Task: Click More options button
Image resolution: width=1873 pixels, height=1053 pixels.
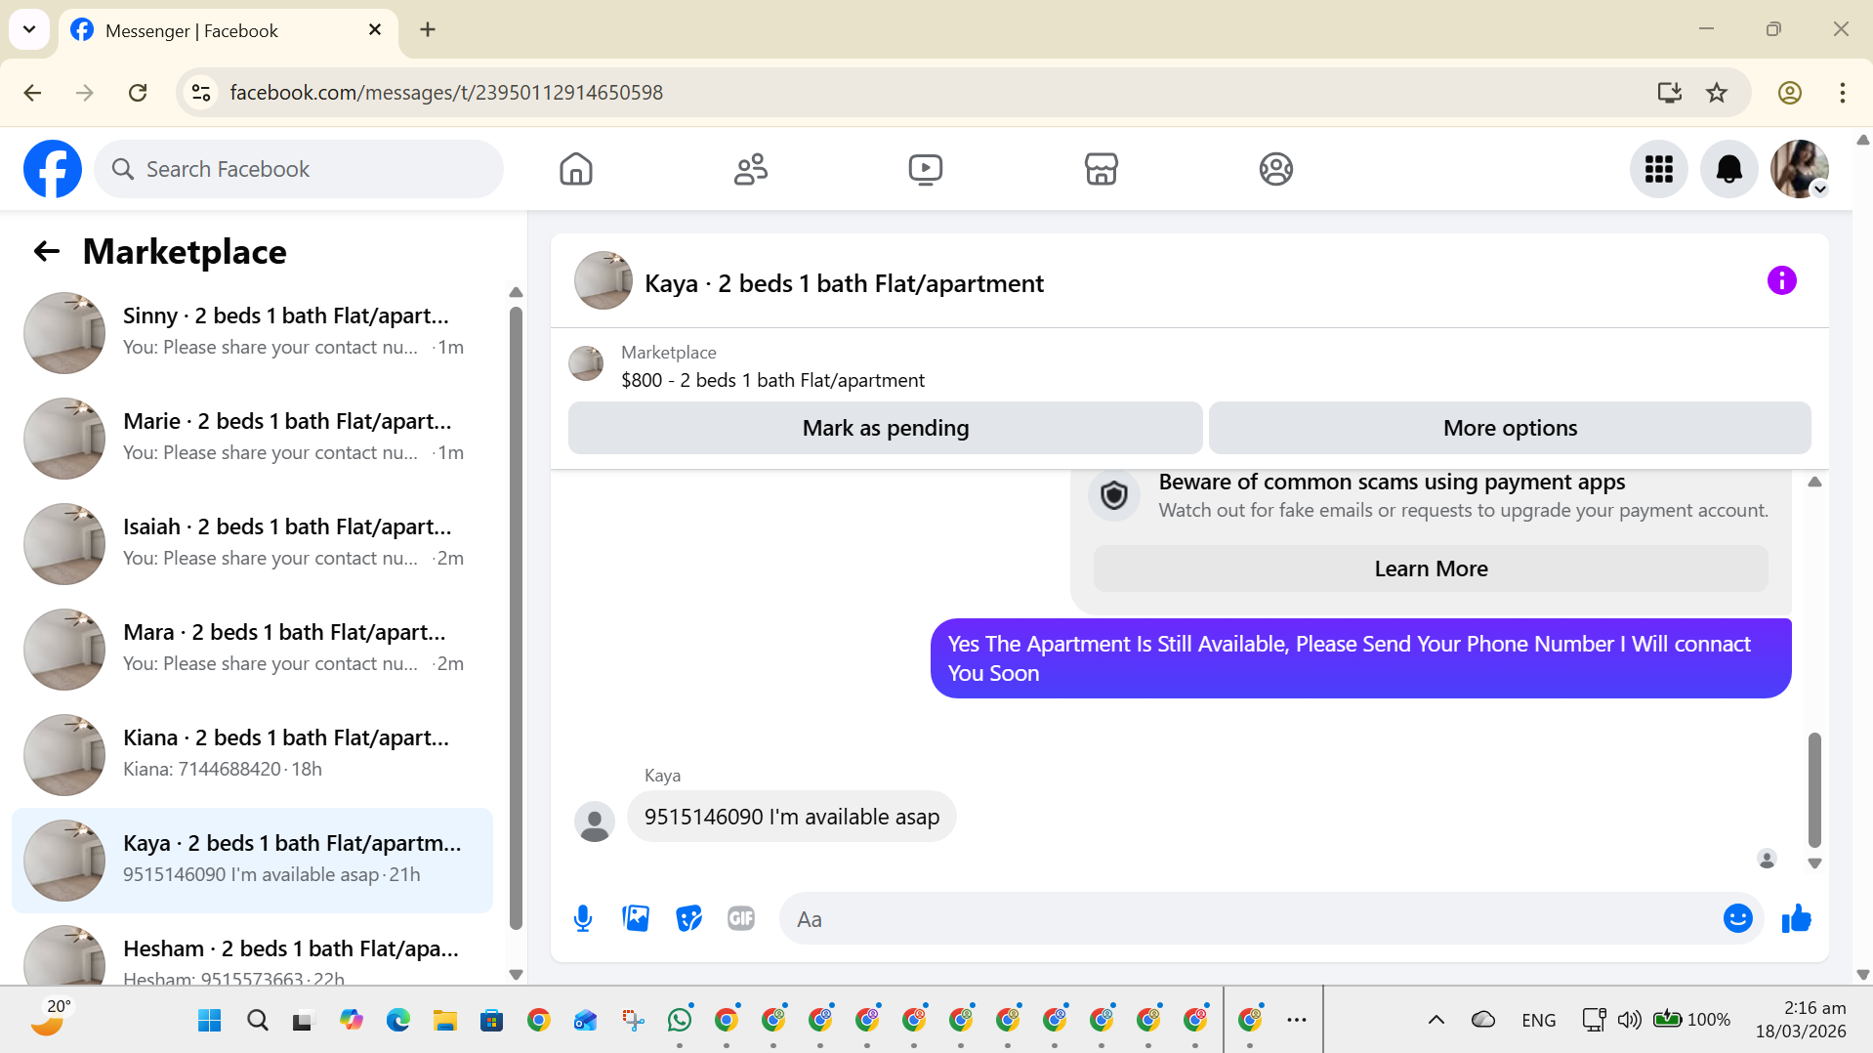Action: click(x=1510, y=428)
